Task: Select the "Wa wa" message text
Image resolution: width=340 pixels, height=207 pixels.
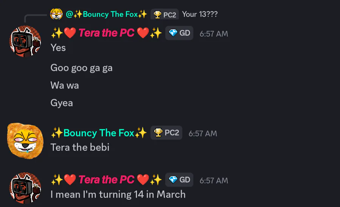Action: click(65, 85)
